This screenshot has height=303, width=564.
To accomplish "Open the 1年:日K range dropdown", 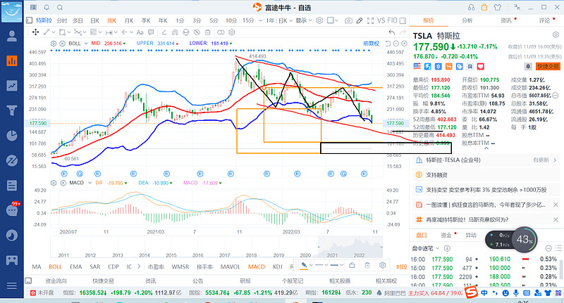I will [x=279, y=21].
